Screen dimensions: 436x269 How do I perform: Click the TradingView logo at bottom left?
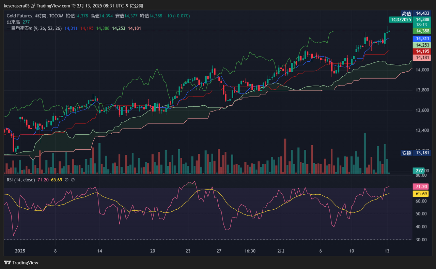pos(21,263)
